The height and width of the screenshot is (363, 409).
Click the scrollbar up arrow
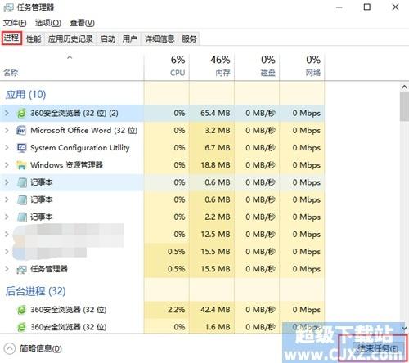tap(404, 87)
